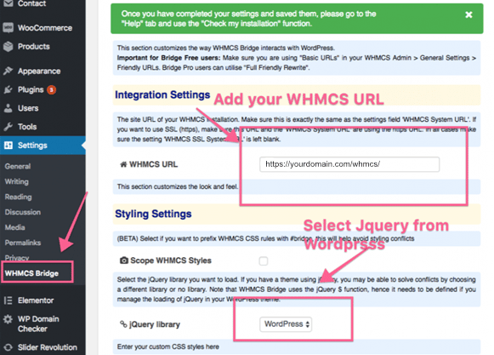Screen dimensions: 494x355
Task: Click the Contact envelope icon in sidebar
Action: 9,3
